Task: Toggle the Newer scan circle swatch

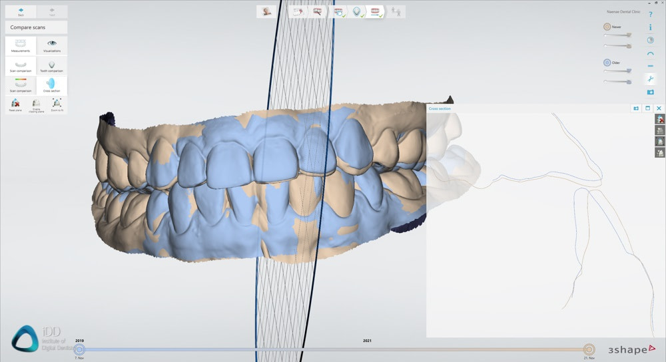Action: point(607,27)
